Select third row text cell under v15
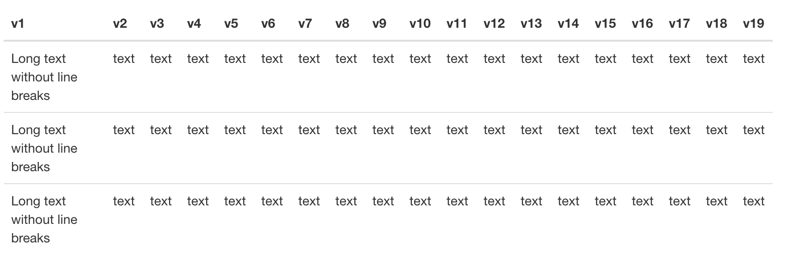 (605, 201)
